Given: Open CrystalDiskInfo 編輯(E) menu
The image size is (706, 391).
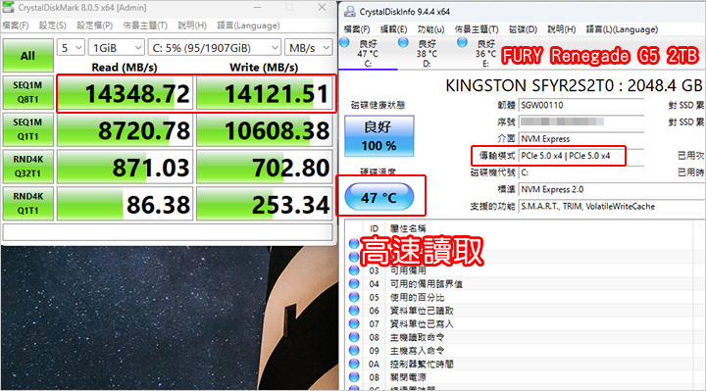Looking at the screenshot, I should (393, 29).
